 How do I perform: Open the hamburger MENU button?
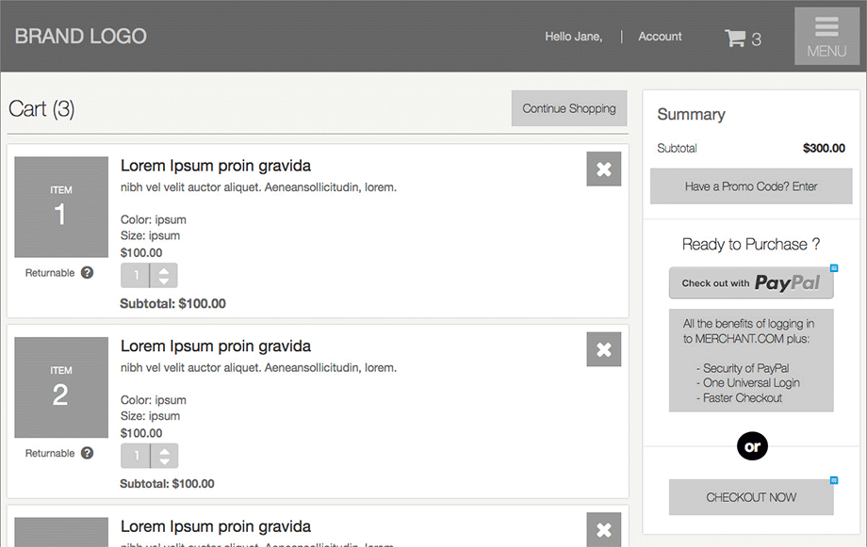tap(826, 37)
